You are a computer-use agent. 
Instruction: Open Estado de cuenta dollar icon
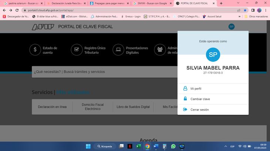(35, 49)
